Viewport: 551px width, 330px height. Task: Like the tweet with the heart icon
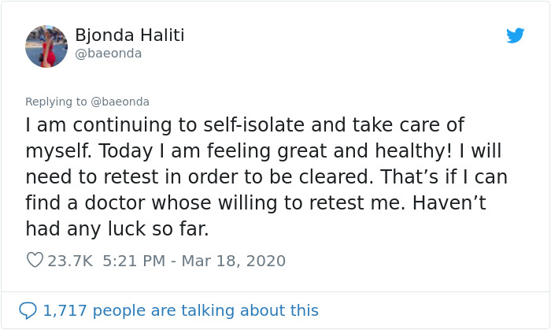point(35,260)
